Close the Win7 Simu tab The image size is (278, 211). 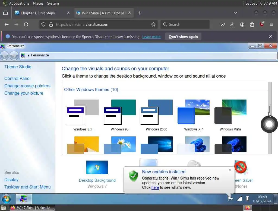tap(129, 13)
